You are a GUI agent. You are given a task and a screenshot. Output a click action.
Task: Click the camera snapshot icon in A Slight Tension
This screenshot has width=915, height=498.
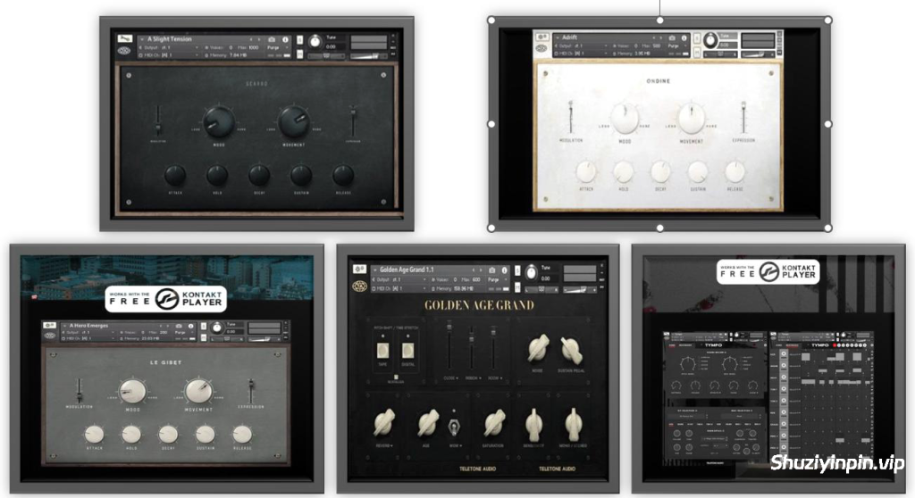[273, 39]
